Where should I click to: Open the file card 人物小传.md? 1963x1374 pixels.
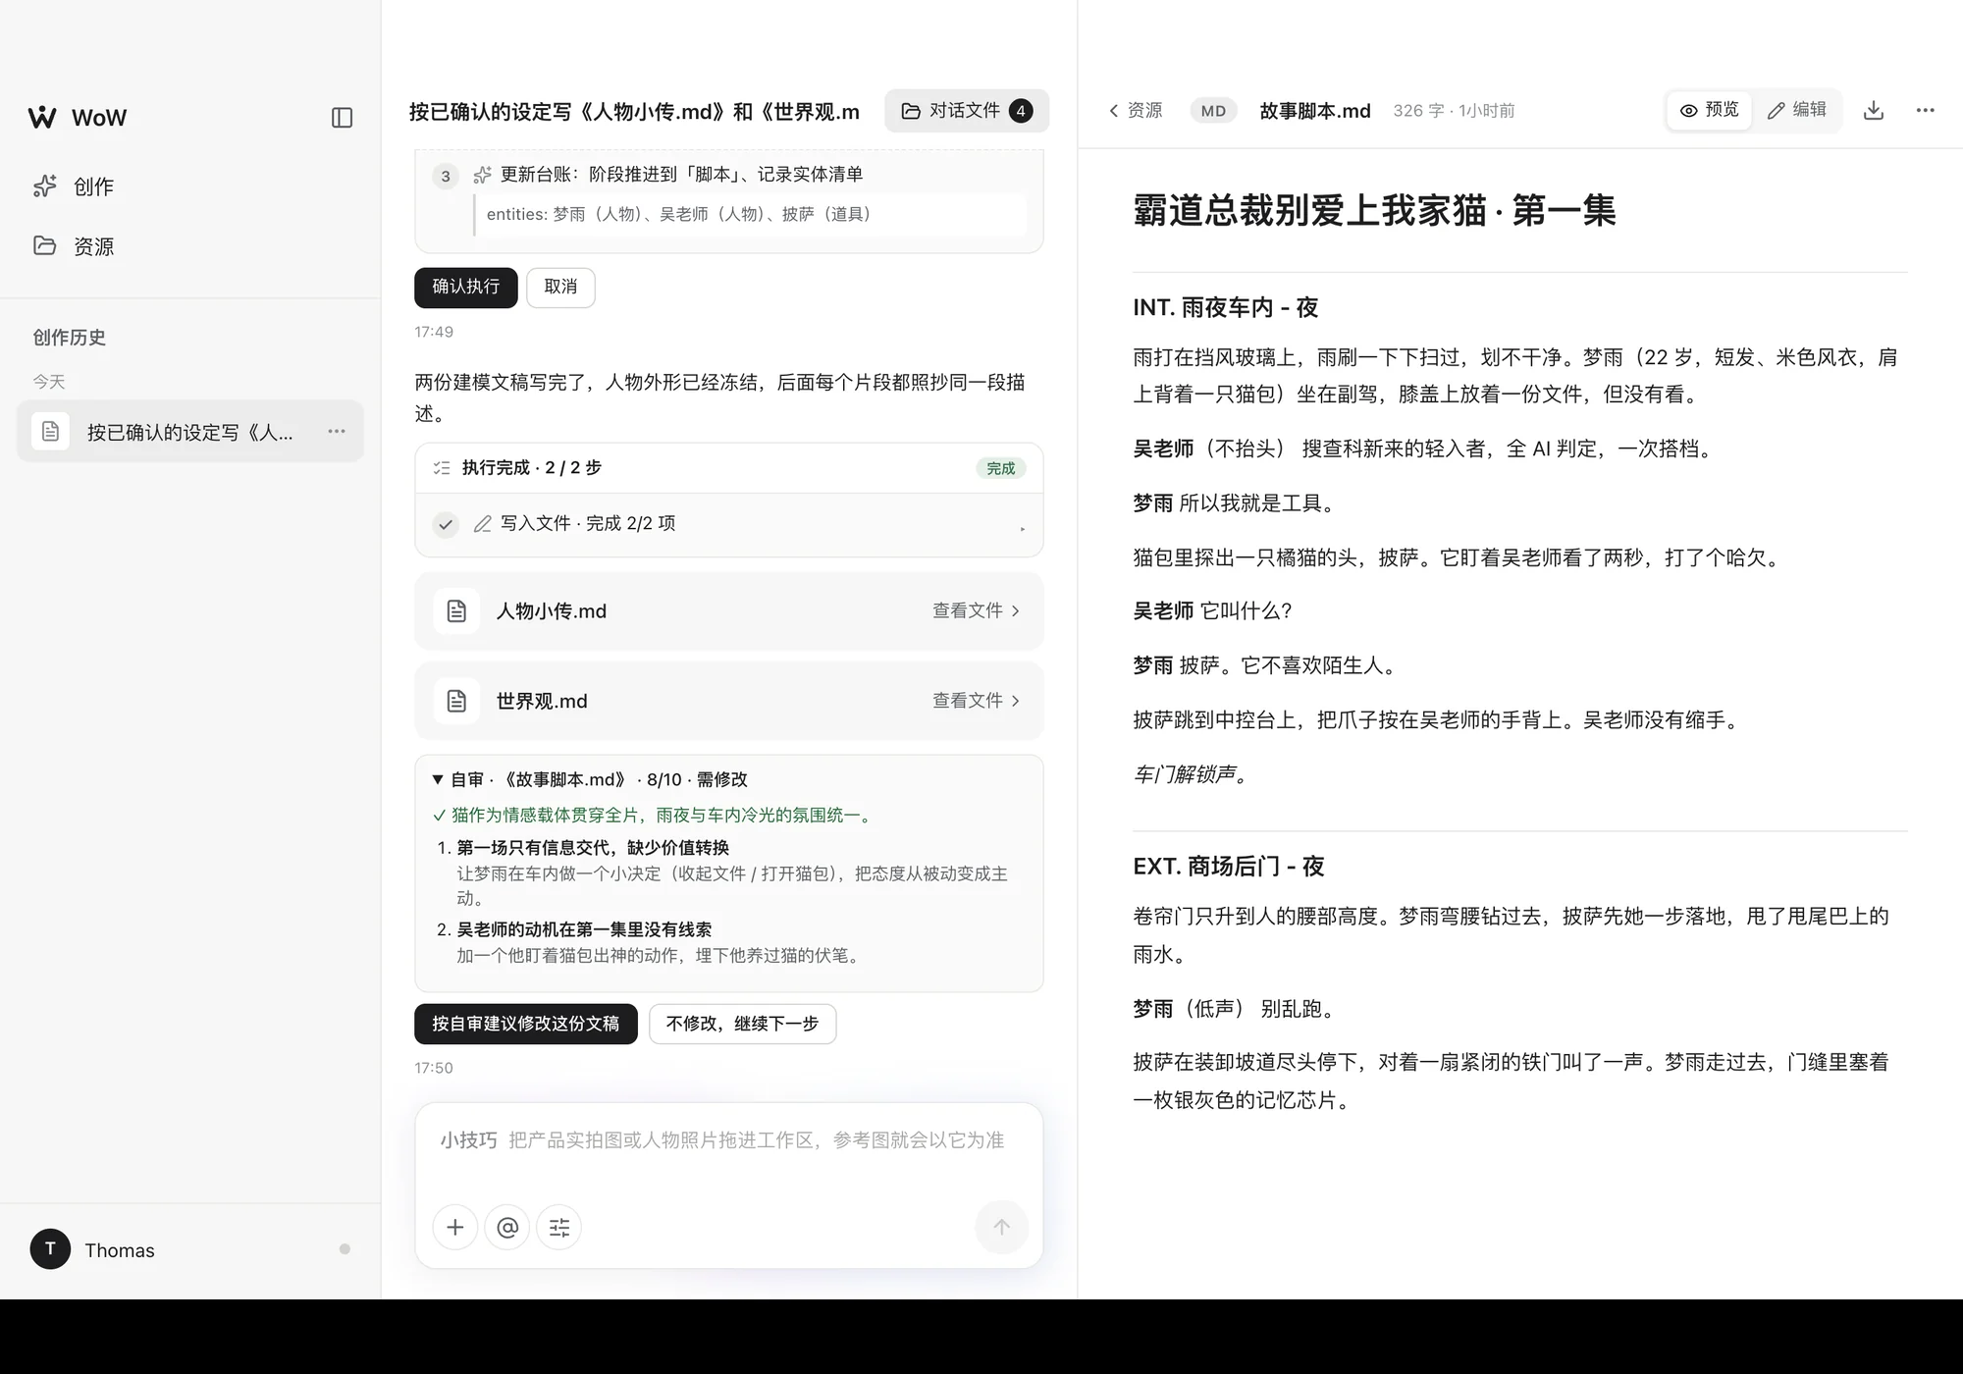pyautogui.click(x=728, y=611)
